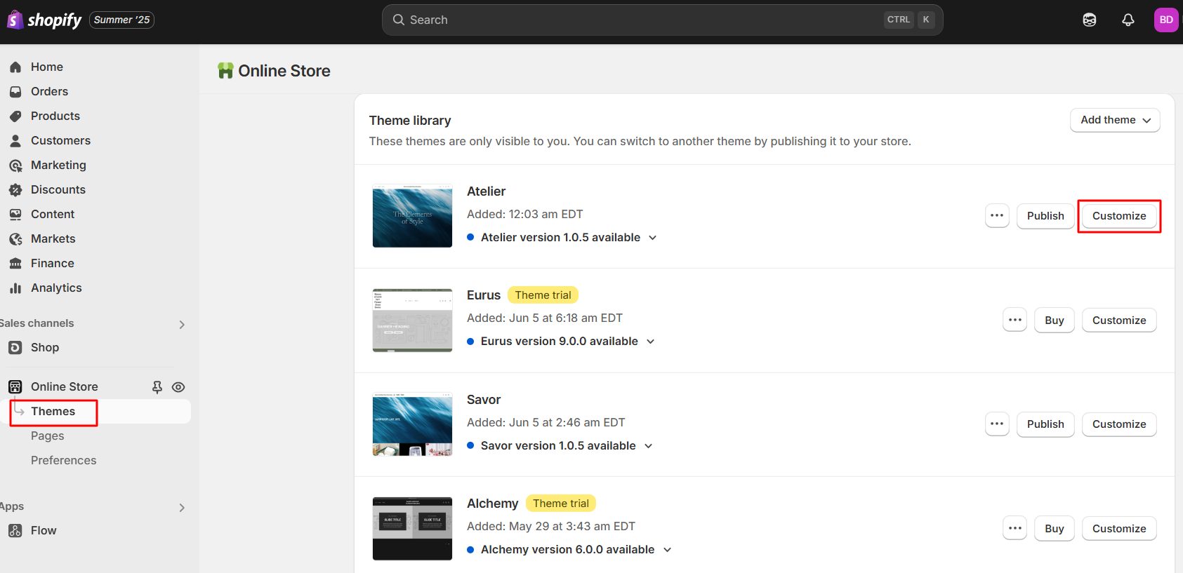
Task: Open the notifications bell
Action: (1128, 20)
